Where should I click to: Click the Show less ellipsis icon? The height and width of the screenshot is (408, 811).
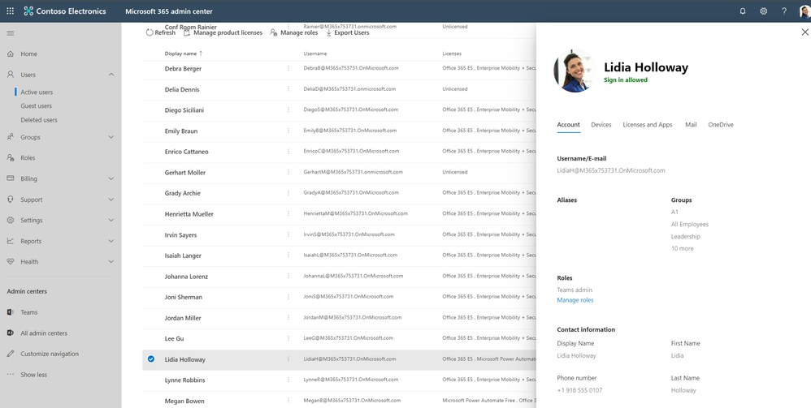(x=11, y=375)
